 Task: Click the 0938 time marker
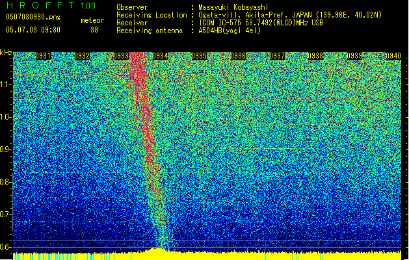[315, 56]
